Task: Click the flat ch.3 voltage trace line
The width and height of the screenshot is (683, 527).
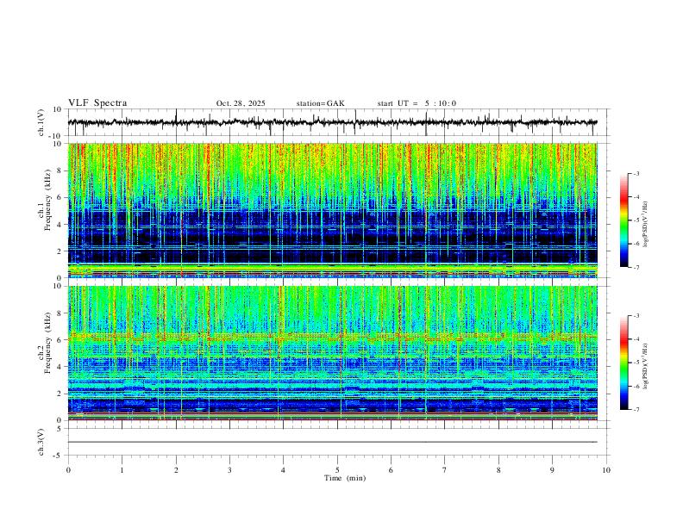Action: click(332, 442)
